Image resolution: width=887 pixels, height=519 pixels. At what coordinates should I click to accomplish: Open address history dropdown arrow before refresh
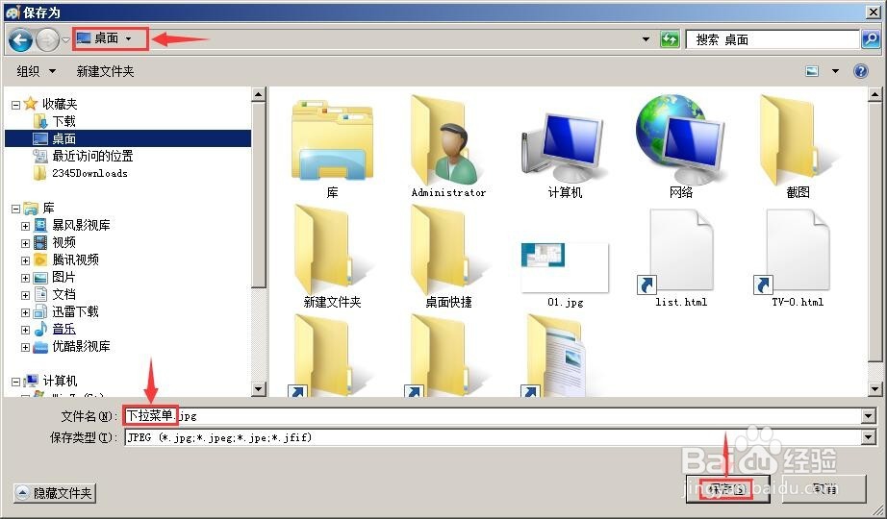(646, 39)
